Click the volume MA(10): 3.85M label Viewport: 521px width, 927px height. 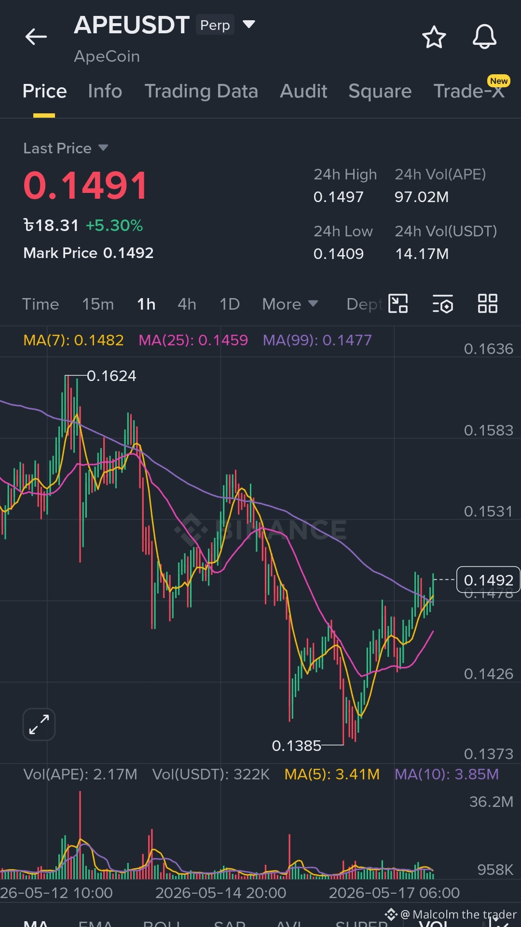pyautogui.click(x=447, y=774)
